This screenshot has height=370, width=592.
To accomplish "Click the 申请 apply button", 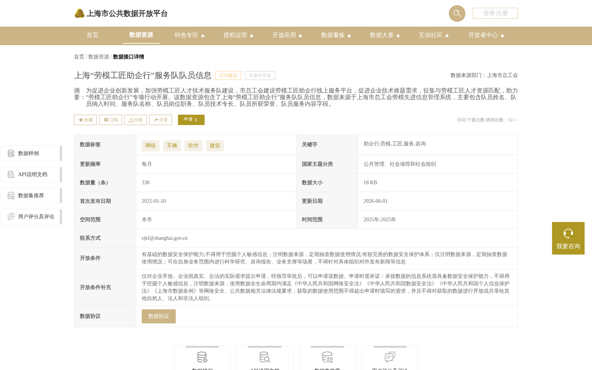I will (191, 120).
